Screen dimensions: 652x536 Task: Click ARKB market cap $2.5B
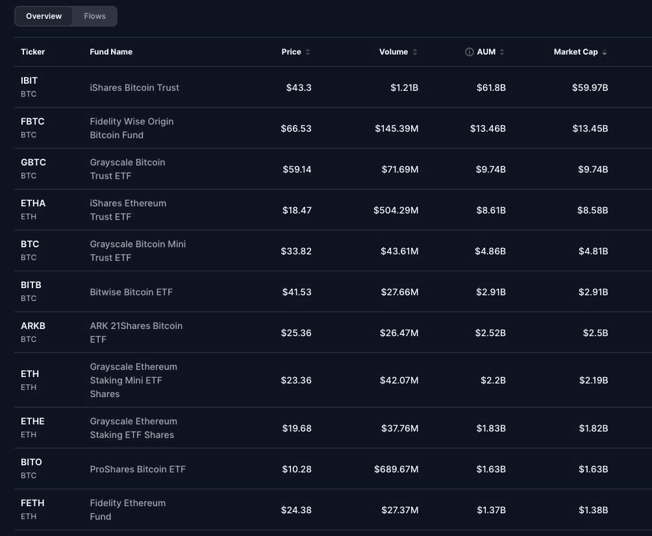(x=596, y=333)
